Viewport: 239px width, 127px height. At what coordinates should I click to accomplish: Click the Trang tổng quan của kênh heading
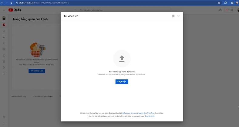click(30, 19)
